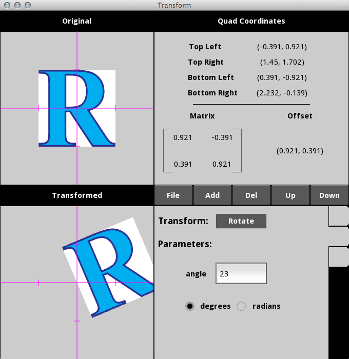Screen dimensions: 349x359
Task: Close the Transform window
Action: click(7, 5)
